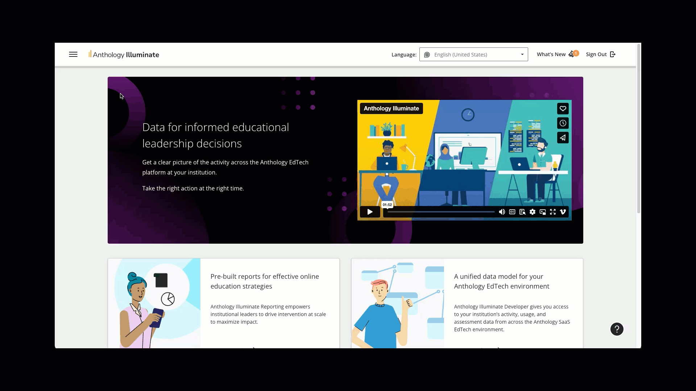The width and height of the screenshot is (696, 391).
Task: Toggle closed captions on video
Action: point(512,212)
